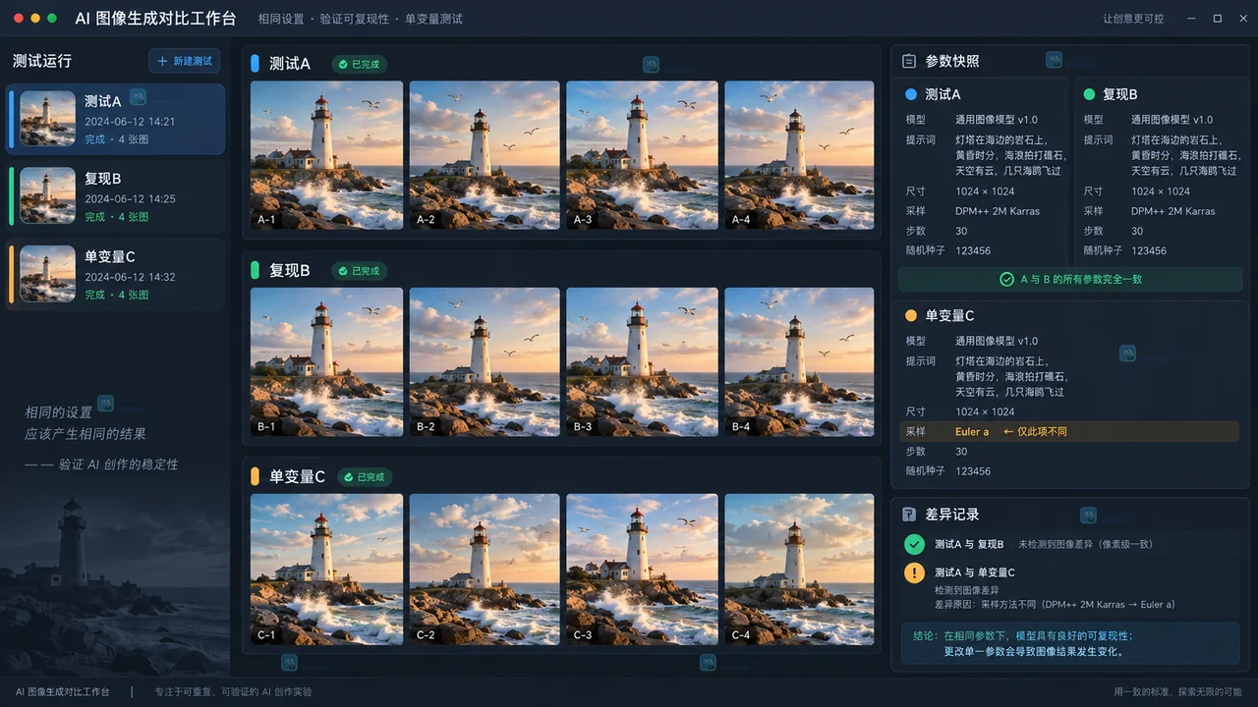Click the yellow dot beside 单变量C in 参数快照

coord(911,315)
